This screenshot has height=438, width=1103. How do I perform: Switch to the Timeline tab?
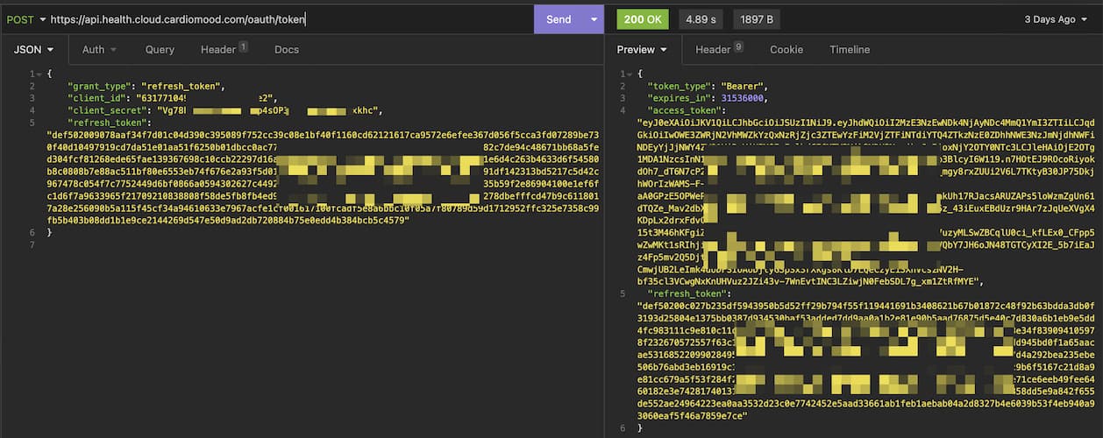click(x=849, y=50)
